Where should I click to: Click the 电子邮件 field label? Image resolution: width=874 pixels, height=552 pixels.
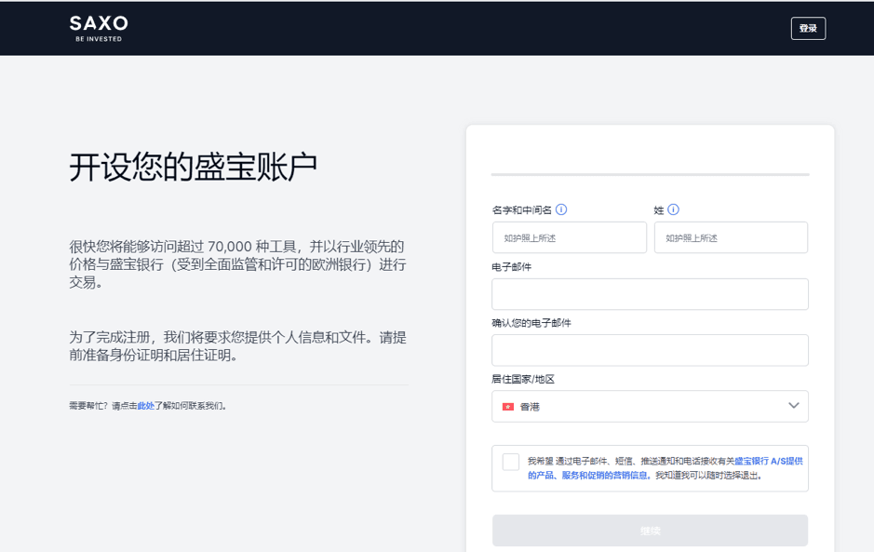pyautogui.click(x=512, y=266)
